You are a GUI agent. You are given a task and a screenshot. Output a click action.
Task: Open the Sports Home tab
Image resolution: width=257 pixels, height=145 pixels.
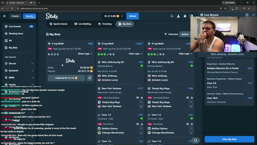pos(58,24)
